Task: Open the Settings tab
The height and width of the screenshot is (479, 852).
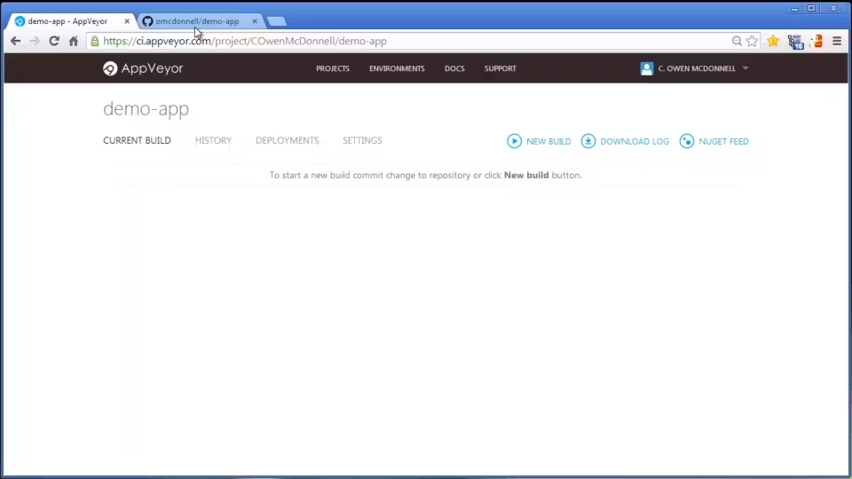Action: click(362, 140)
